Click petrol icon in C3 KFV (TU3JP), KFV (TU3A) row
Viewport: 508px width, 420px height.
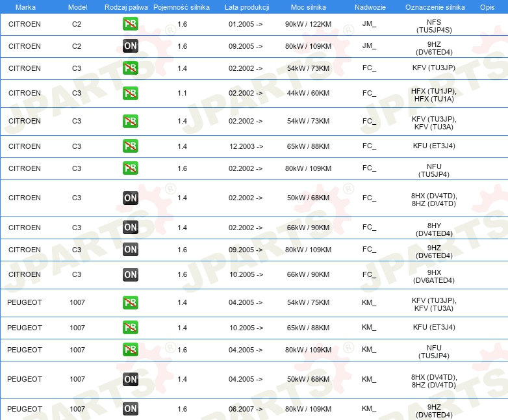click(130, 121)
